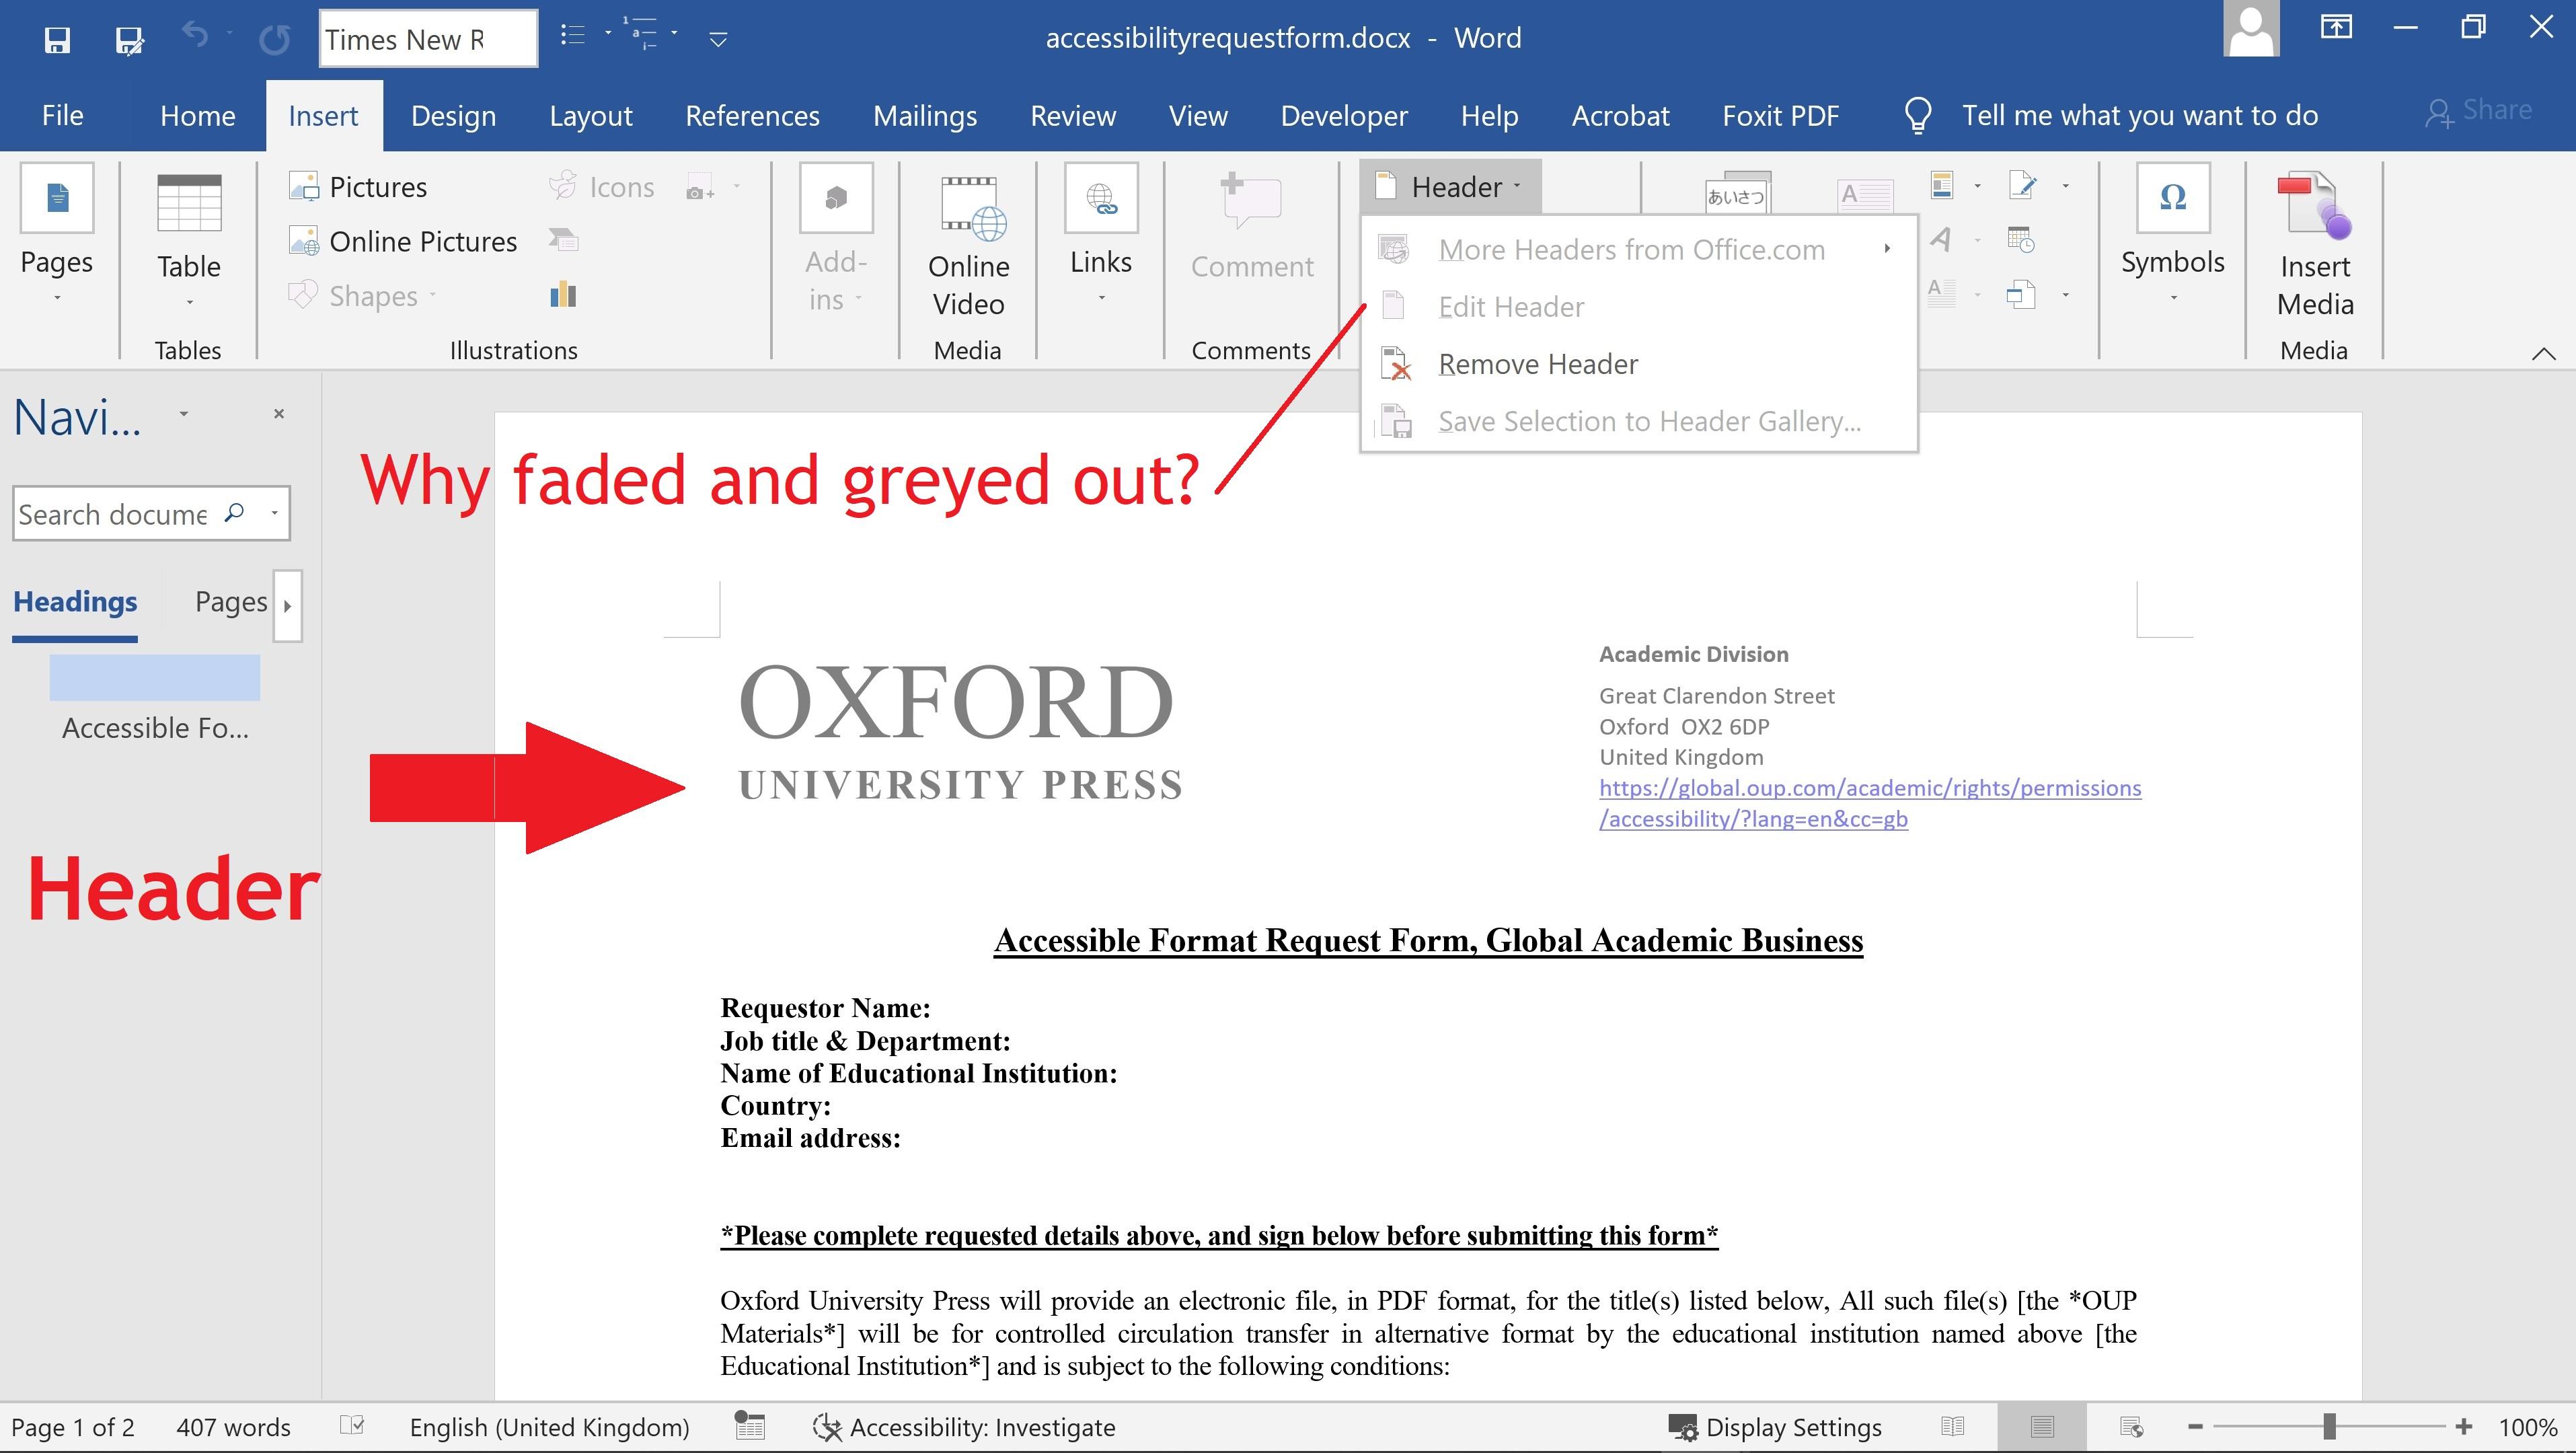2576x1453 pixels.
Task: Click the Headings tab in Navigation pane
Action: tap(75, 602)
